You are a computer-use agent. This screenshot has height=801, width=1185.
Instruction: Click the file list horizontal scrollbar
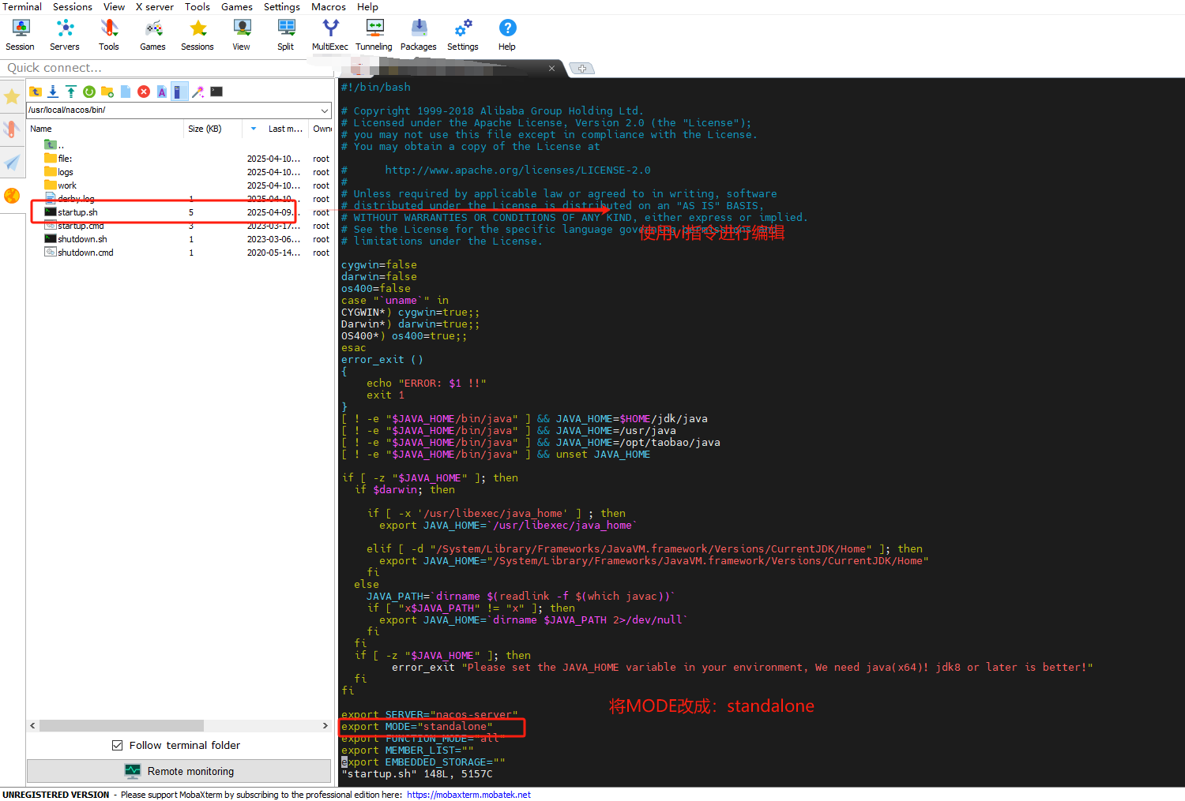(122, 725)
